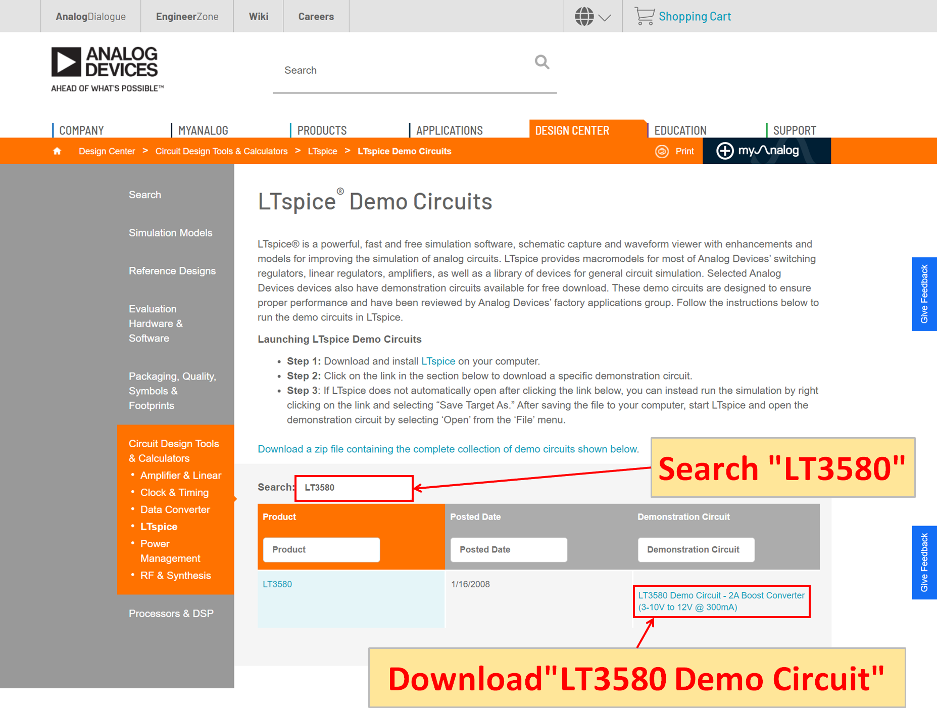Switch to the DESIGN CENTER tab
Viewport: 937px width, 708px height.
(572, 130)
